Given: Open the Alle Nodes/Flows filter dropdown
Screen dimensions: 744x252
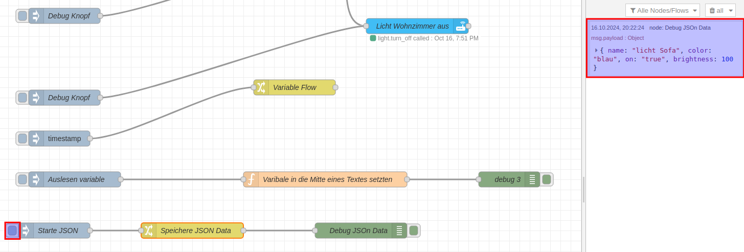Looking at the screenshot, I should [663, 10].
